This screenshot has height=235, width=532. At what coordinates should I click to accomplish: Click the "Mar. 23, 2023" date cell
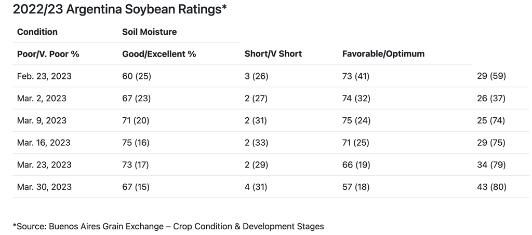44,165
